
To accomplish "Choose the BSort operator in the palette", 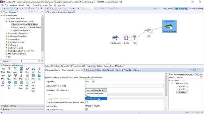I will [x=21, y=70].
